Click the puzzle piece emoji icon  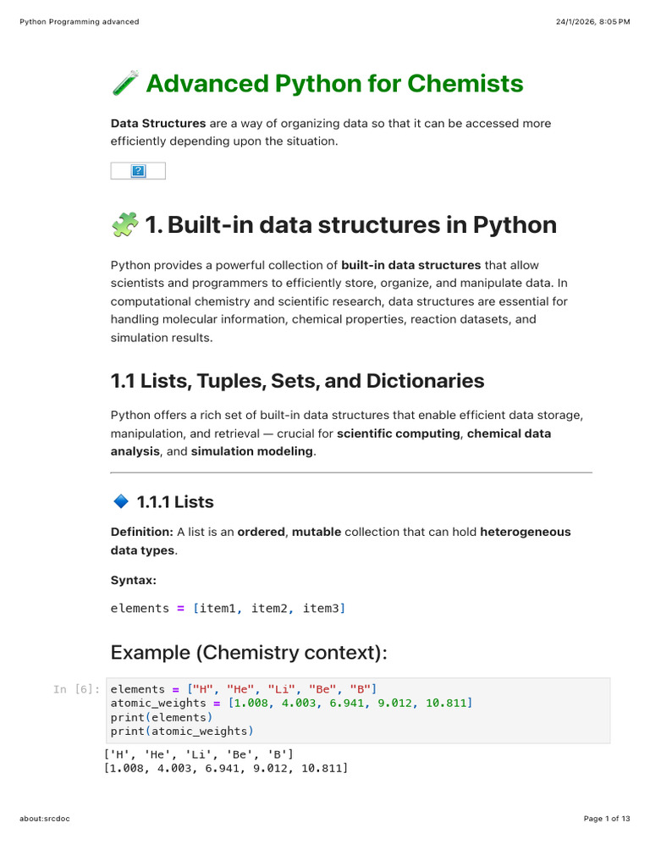click(x=125, y=225)
